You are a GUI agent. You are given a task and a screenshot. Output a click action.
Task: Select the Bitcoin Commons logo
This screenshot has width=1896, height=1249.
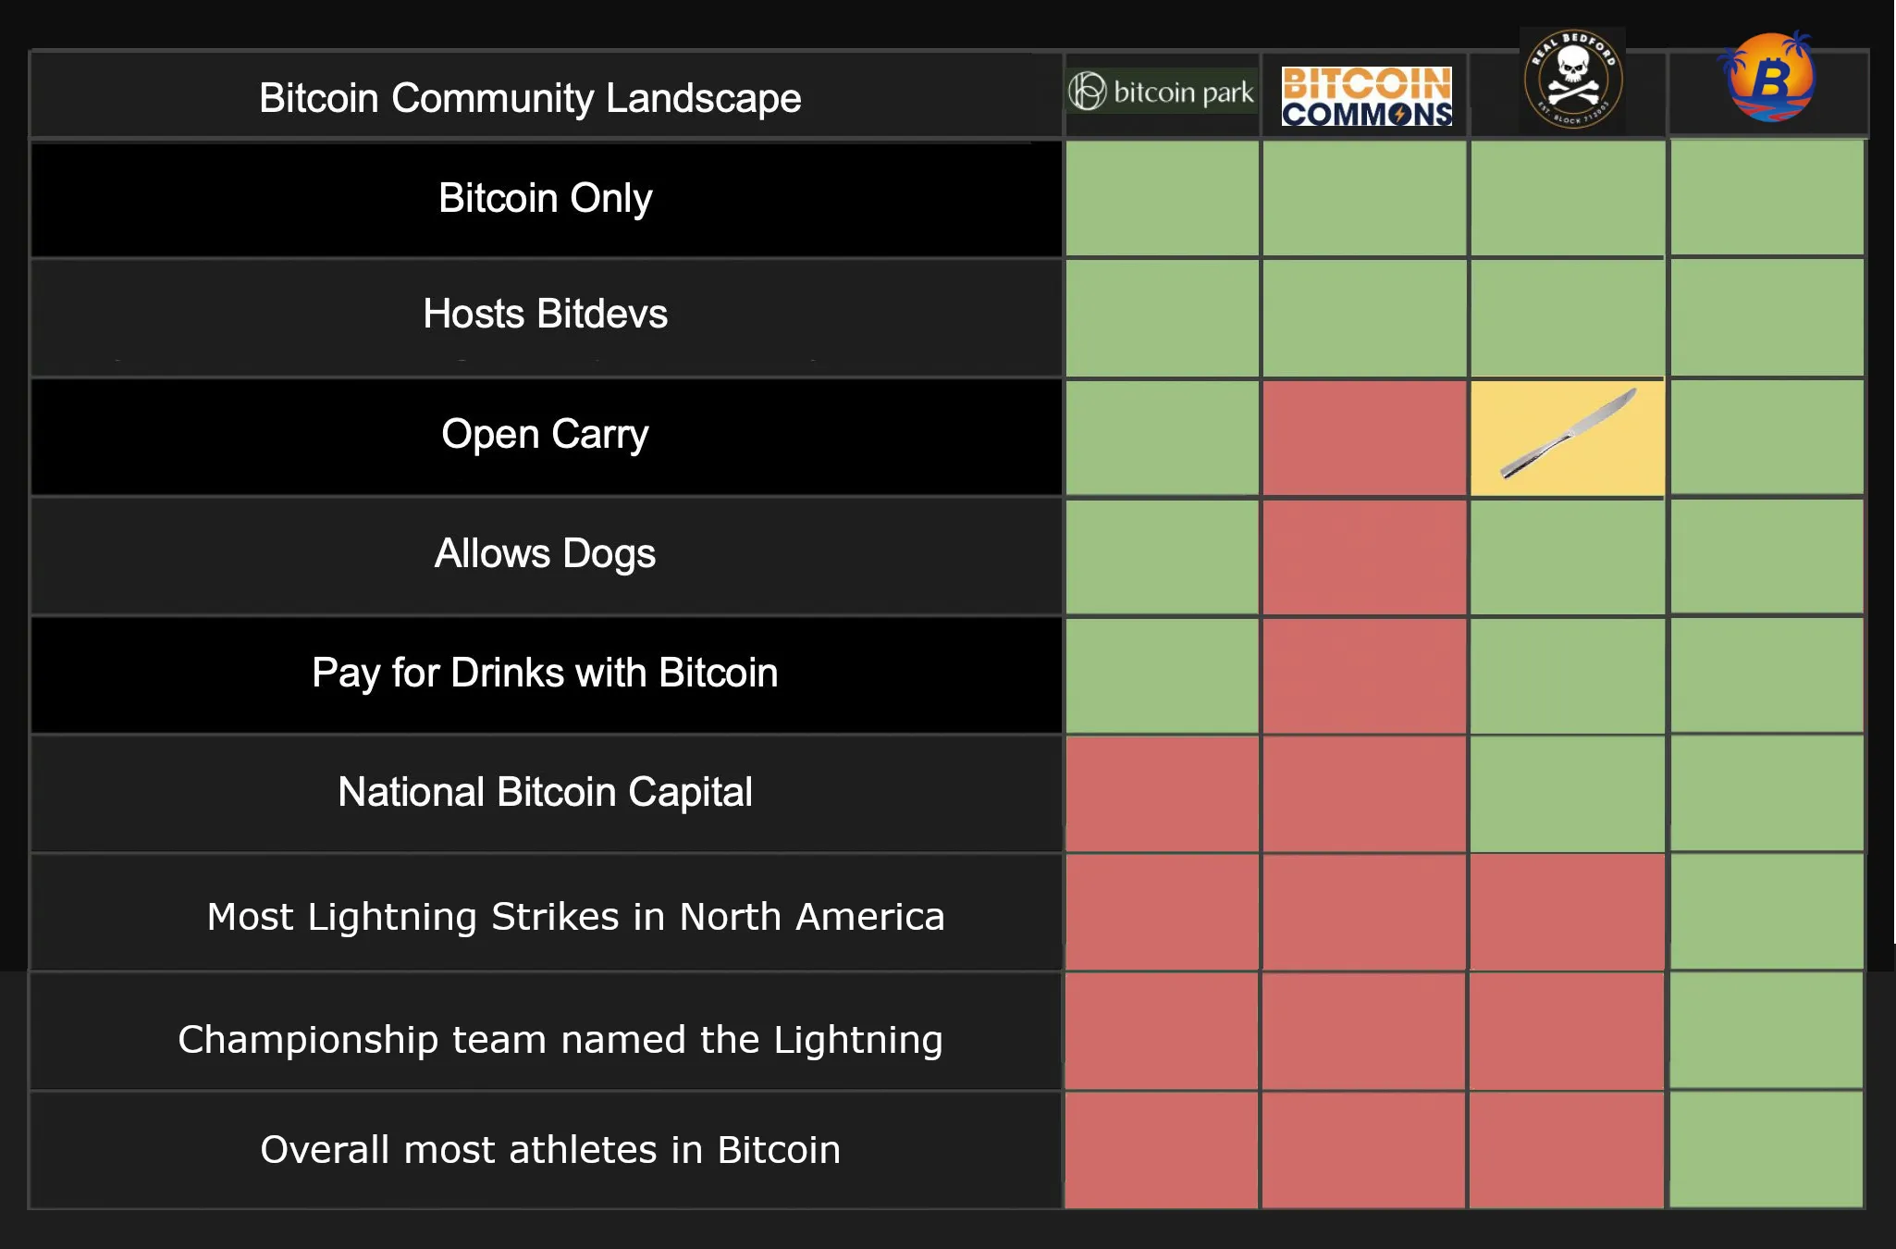tap(1366, 95)
